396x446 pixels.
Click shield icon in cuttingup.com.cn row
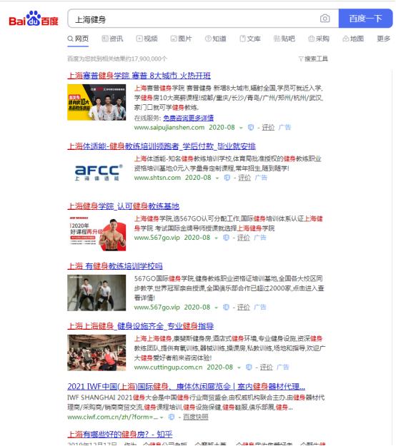(249, 368)
